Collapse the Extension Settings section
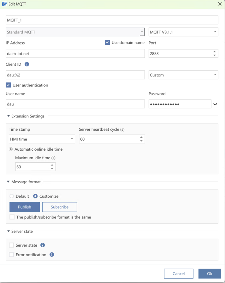Image resolution: width=225 pixels, height=283 pixels. point(8,116)
